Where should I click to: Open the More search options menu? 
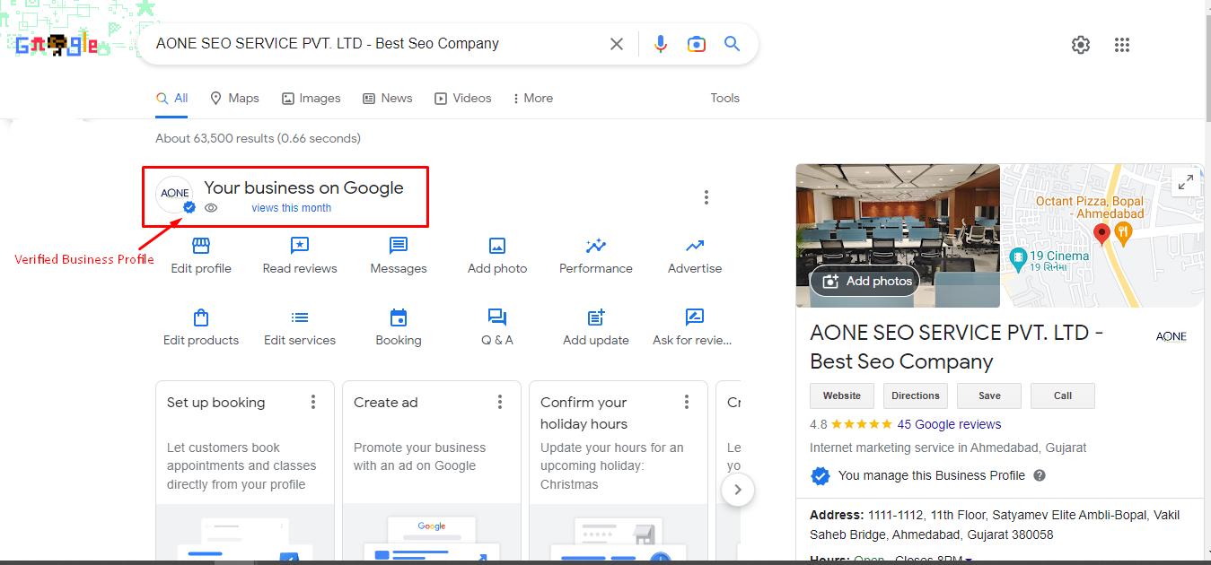tap(532, 99)
